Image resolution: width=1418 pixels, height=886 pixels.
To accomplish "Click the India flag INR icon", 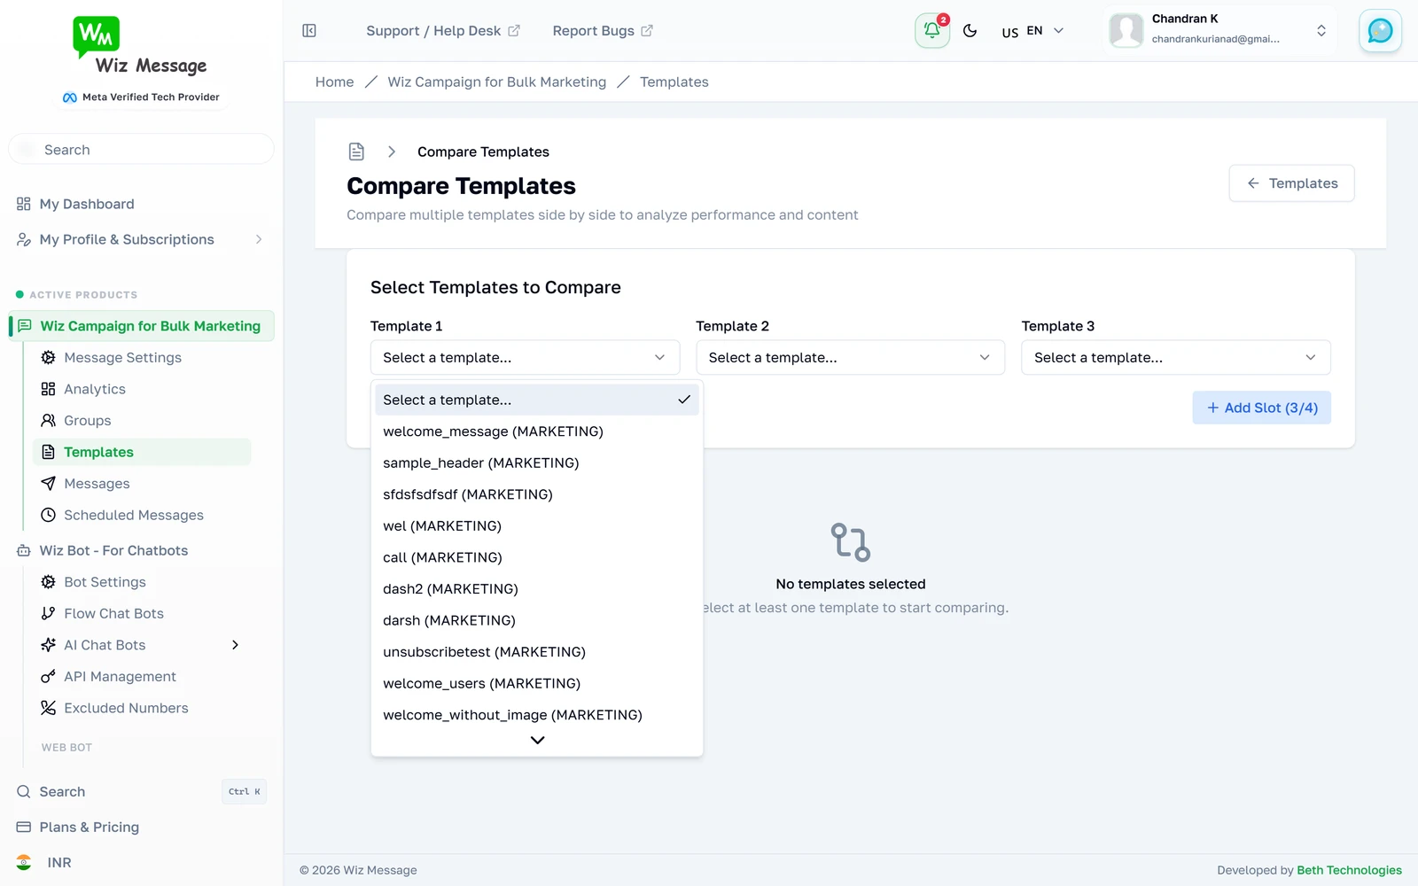I will [x=24, y=862].
